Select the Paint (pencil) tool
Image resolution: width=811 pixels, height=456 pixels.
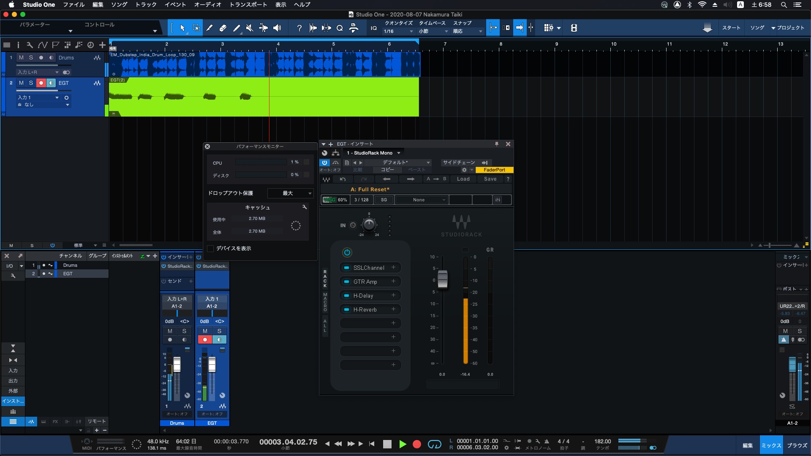point(237,28)
